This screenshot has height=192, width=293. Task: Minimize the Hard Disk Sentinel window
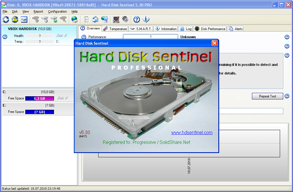pos(275,5)
